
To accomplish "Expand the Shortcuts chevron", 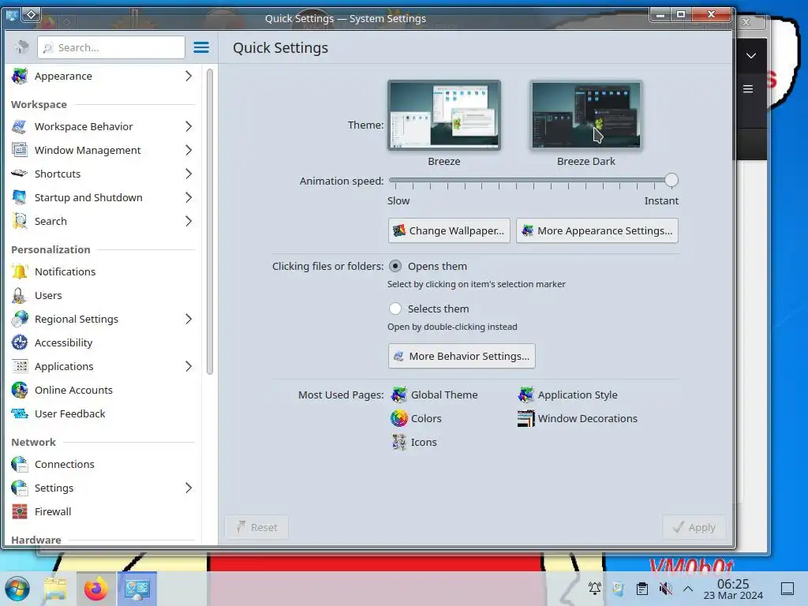I will (189, 174).
